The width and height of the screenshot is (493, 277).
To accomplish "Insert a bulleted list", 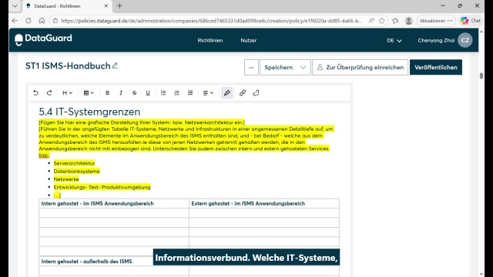I will [x=163, y=93].
